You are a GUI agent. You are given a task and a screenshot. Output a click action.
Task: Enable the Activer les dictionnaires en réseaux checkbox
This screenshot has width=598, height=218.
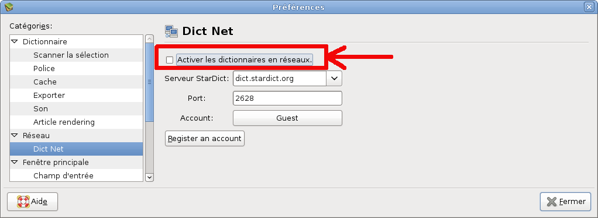click(x=170, y=60)
